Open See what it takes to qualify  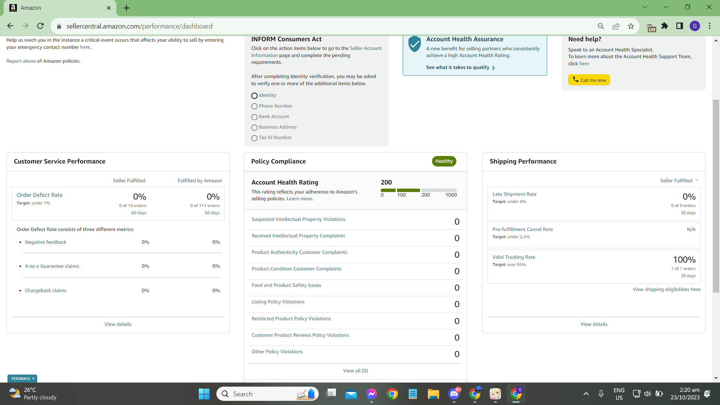pos(460,67)
